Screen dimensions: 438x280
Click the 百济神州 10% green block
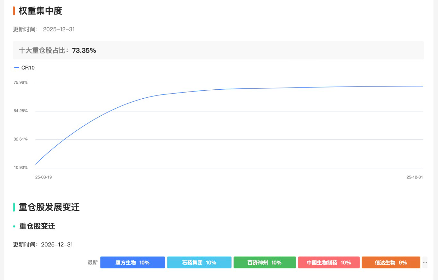point(265,262)
